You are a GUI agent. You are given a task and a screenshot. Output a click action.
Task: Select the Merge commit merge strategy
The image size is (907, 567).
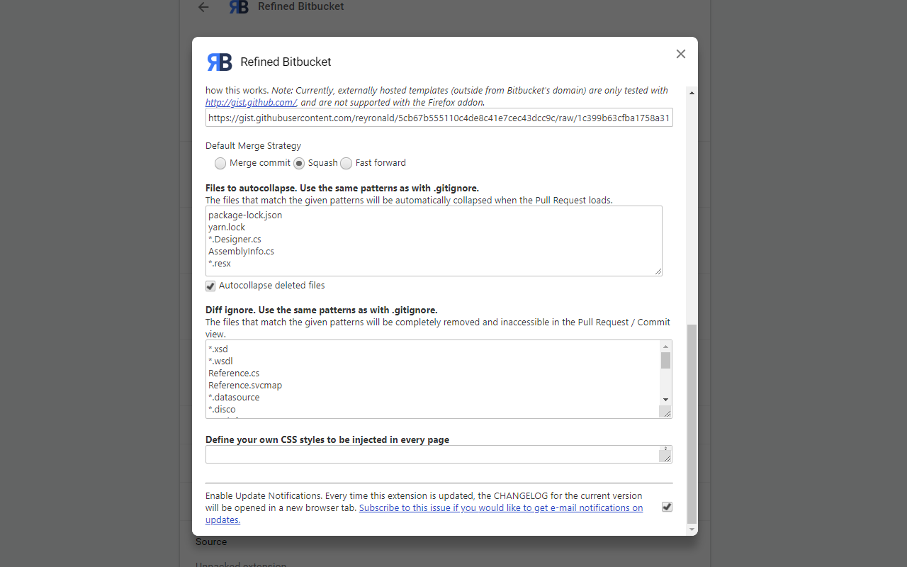(220, 163)
